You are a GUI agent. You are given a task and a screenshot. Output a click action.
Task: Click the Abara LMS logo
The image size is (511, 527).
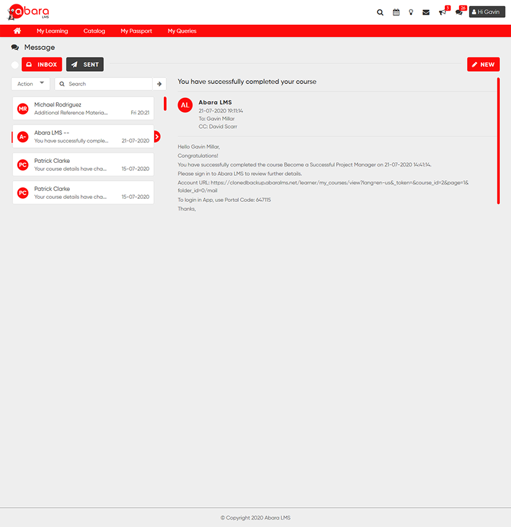click(x=28, y=12)
